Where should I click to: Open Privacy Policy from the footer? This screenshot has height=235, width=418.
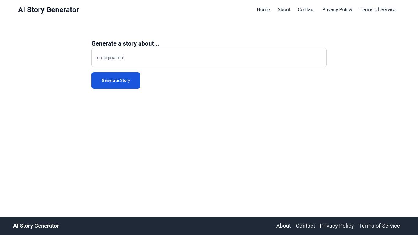tap(337, 226)
